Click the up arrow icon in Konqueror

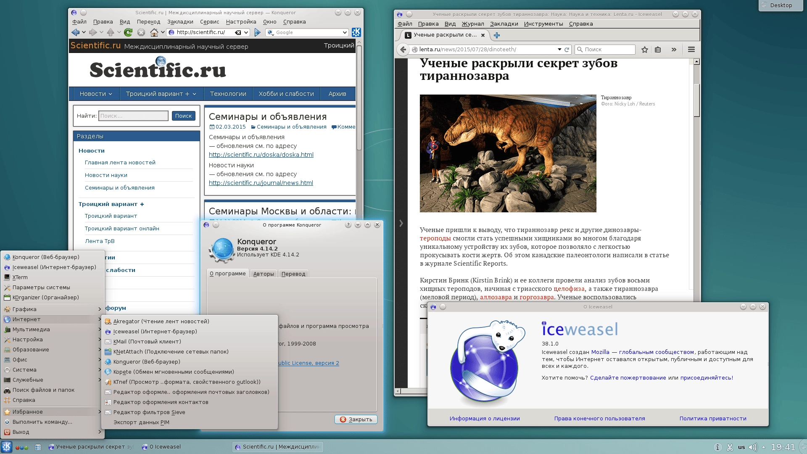(111, 32)
